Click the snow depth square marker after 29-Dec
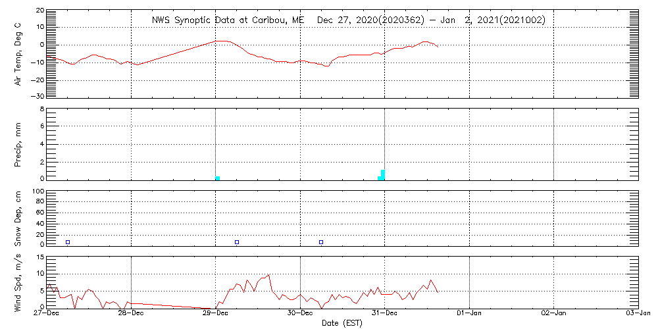This screenshot has width=658, height=329. [x=237, y=242]
